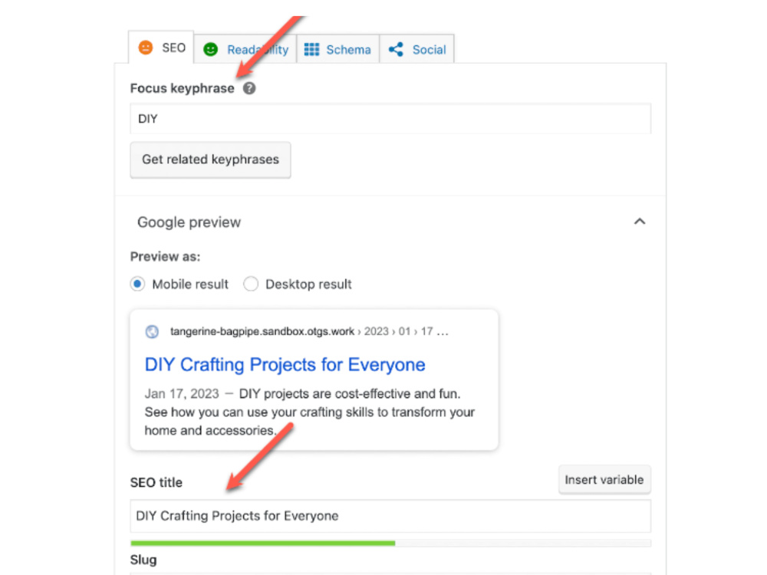767x575 pixels.
Task: Click the Preview as: label
Action: point(166,257)
